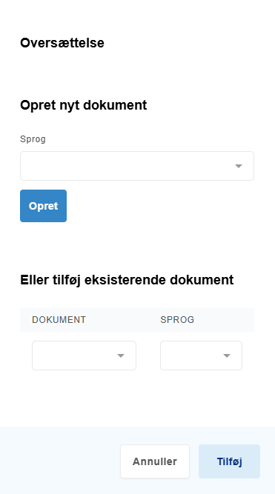275x494 pixels.
Task: Click the DOKUMENT column header
Action: click(x=59, y=320)
